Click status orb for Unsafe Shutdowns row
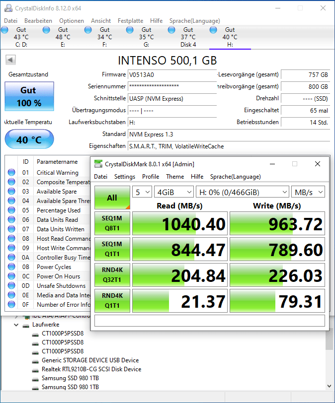The width and height of the screenshot is (335, 403). tap(11, 285)
